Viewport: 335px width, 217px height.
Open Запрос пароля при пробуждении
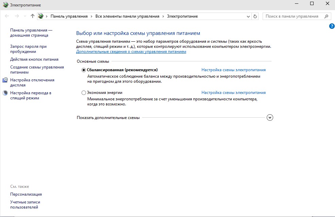pyautogui.click(x=28, y=49)
